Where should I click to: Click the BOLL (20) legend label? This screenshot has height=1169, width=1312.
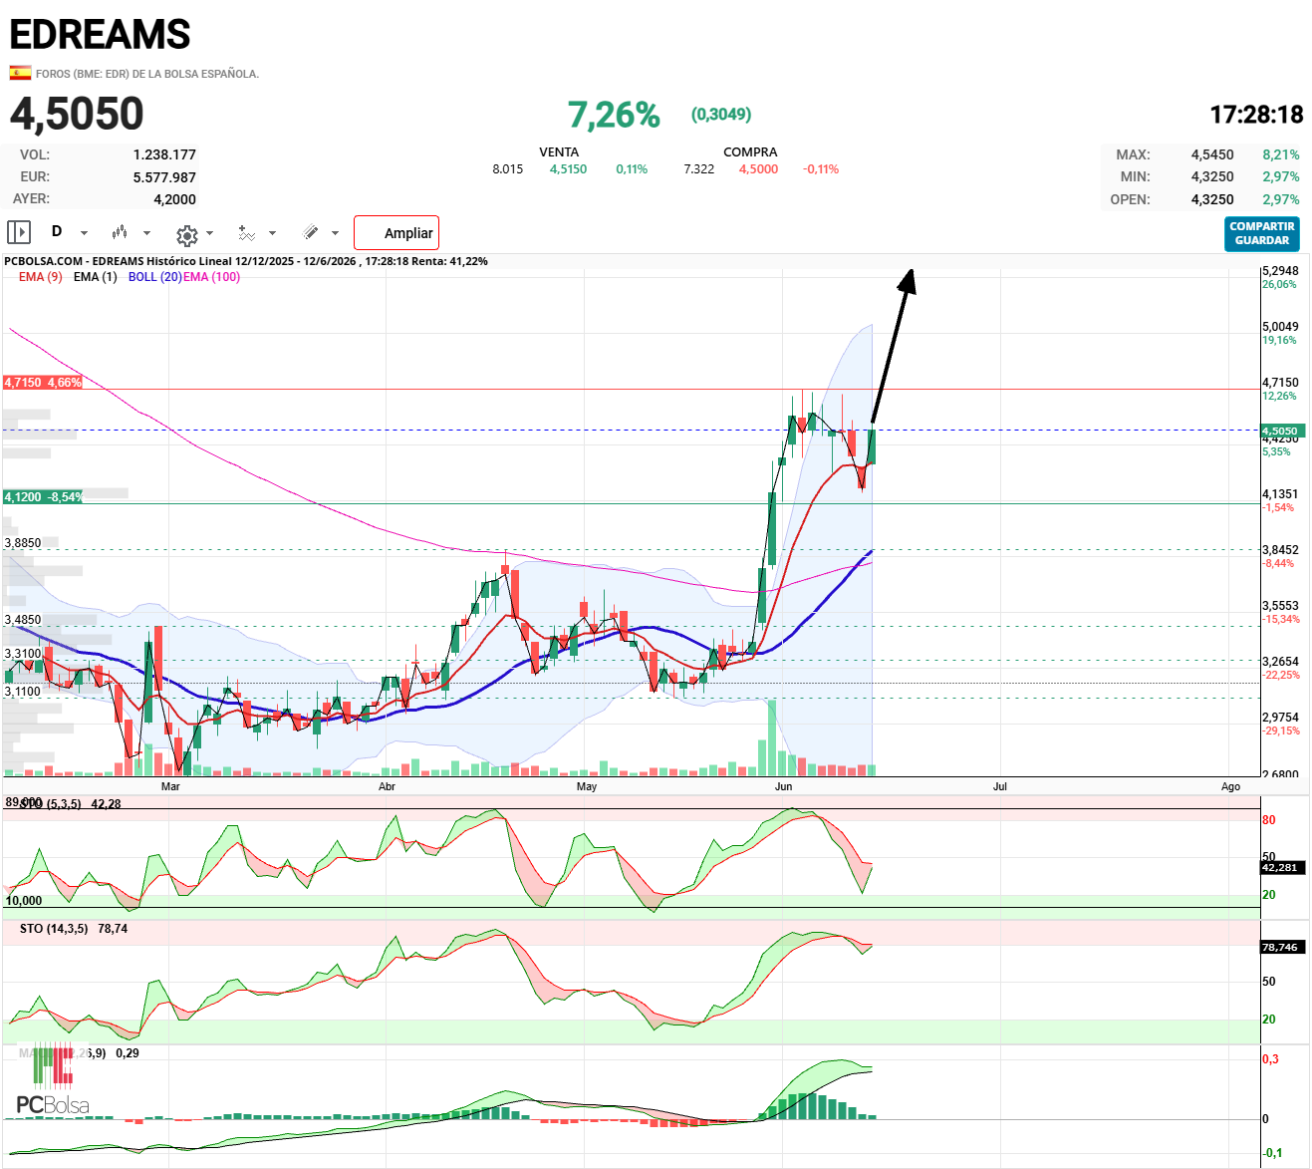pos(154,277)
